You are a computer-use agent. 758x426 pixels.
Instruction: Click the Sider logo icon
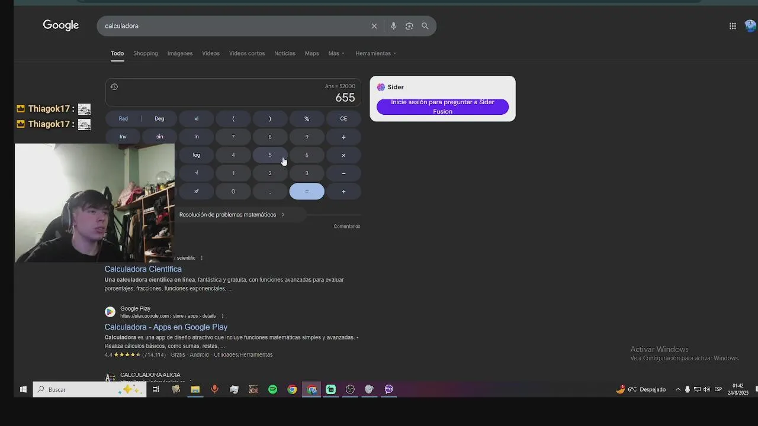381,87
